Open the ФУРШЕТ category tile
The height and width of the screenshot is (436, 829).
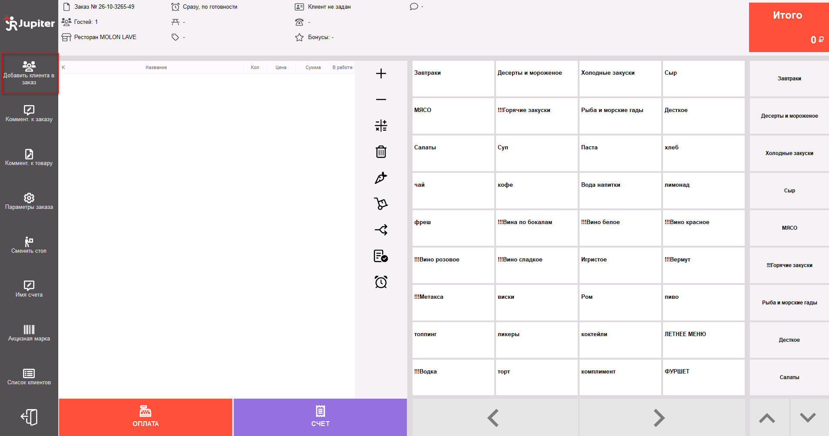(x=703, y=377)
